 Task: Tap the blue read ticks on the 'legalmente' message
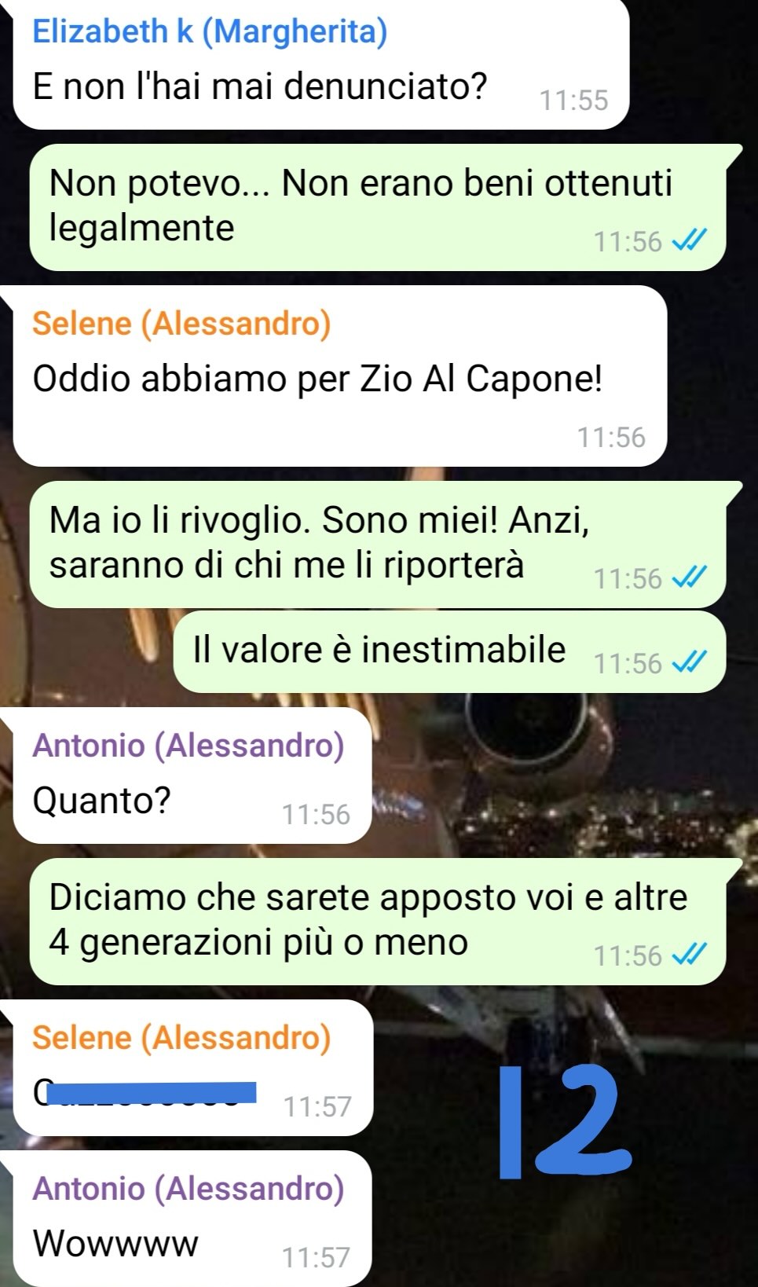[x=691, y=240]
